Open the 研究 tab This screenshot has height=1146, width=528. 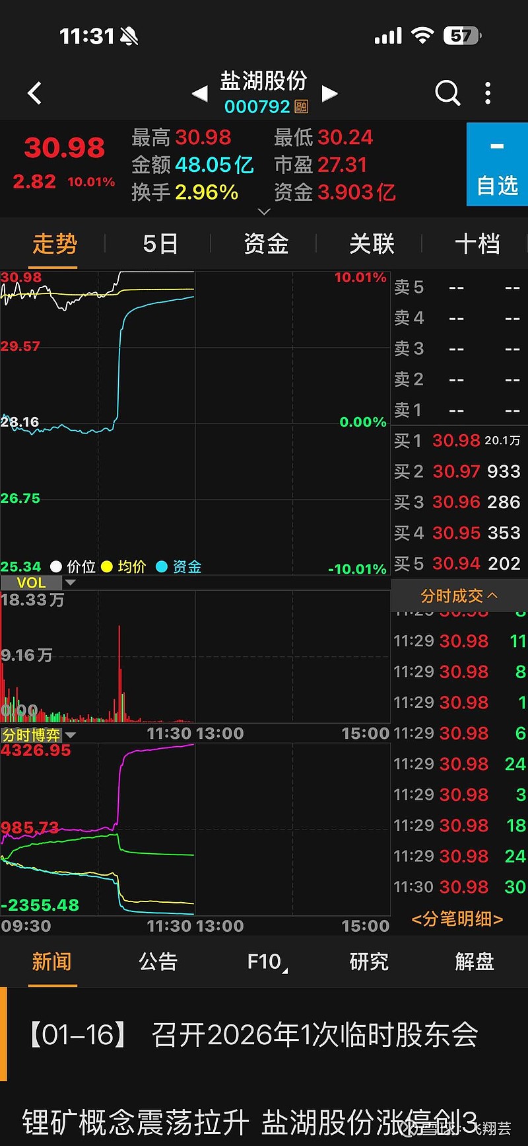point(369,962)
